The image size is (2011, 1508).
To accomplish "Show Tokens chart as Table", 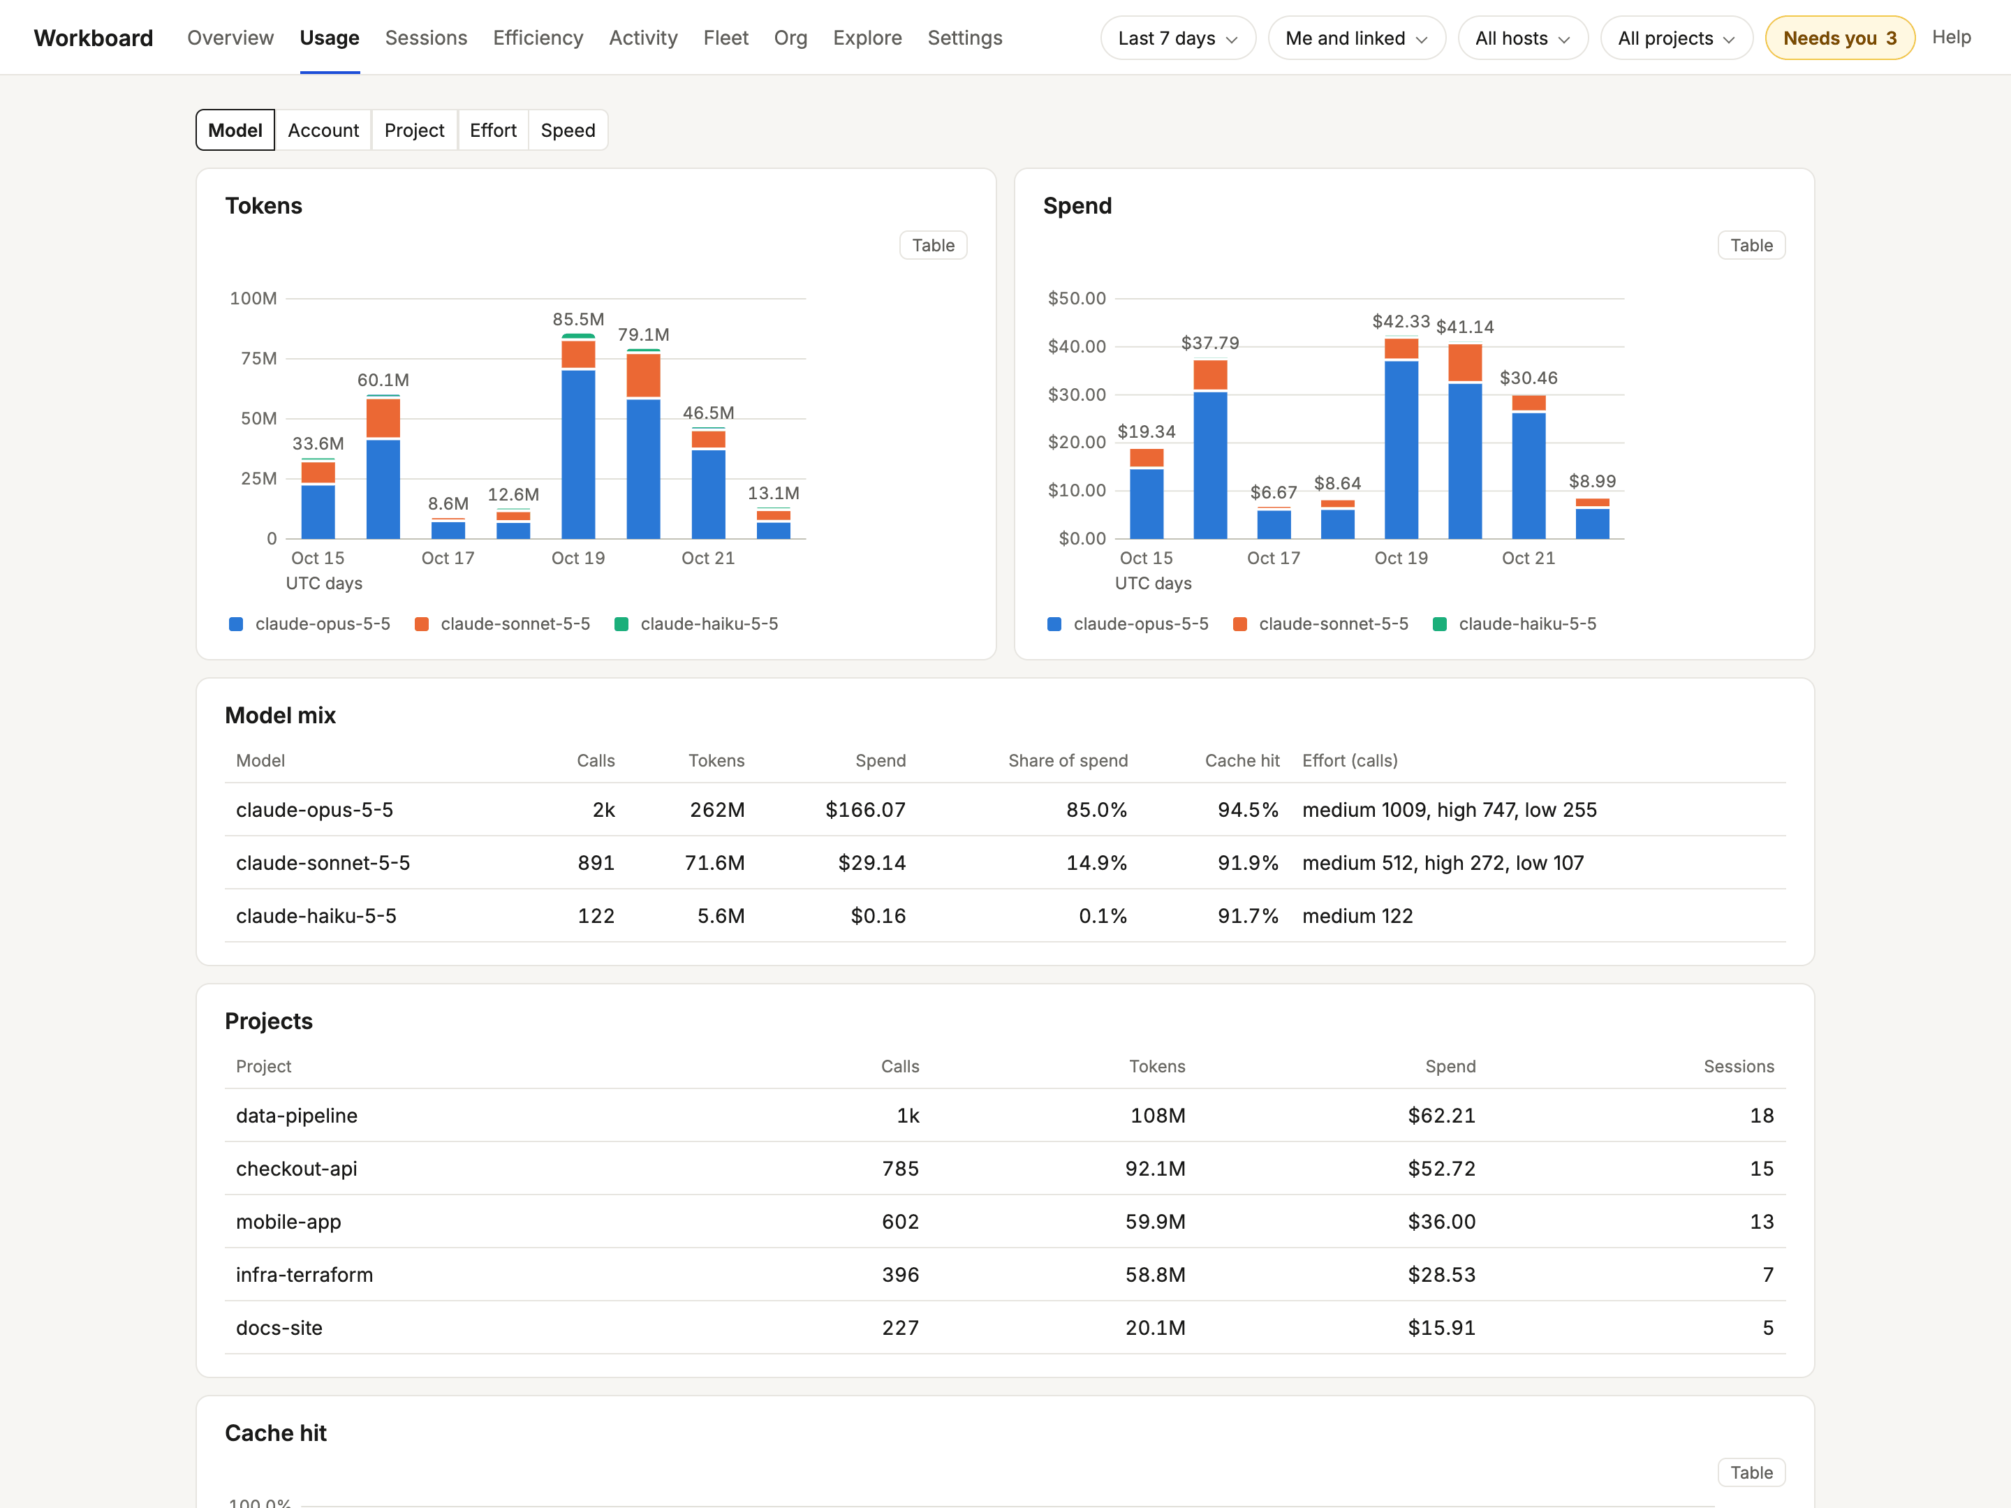I will (x=933, y=246).
